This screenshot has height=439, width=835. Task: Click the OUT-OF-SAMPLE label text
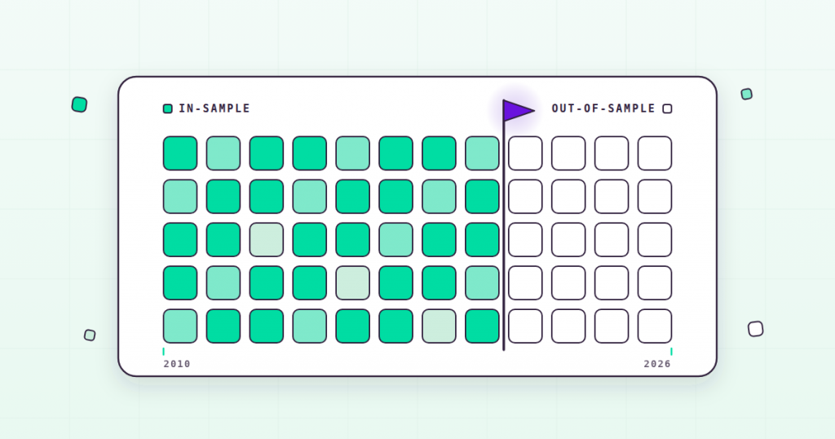603,109
